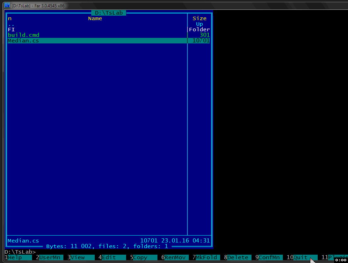The width and height of the screenshot is (348, 263).
Task: Click the 8 Delete key bar button
Action: click(x=238, y=257)
